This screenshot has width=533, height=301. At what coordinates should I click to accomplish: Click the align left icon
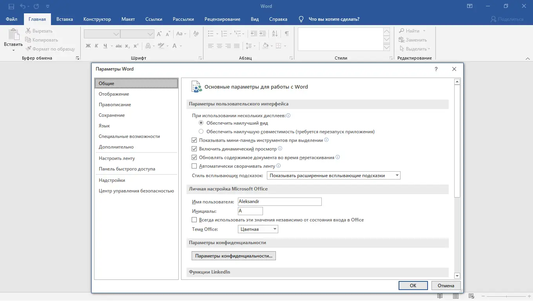[211, 46]
